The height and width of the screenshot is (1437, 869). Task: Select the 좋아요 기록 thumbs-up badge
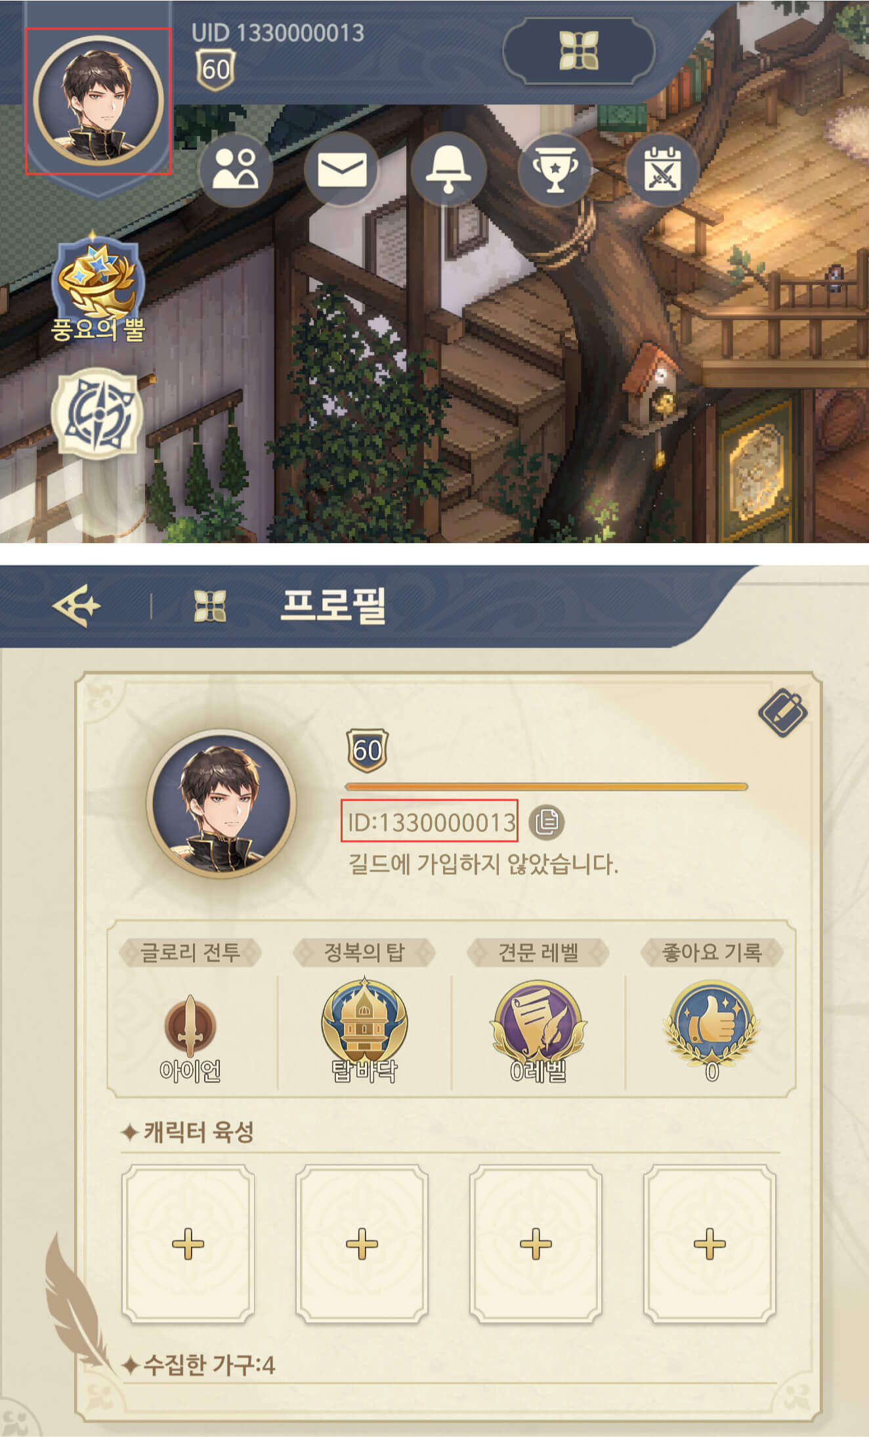click(x=711, y=1023)
